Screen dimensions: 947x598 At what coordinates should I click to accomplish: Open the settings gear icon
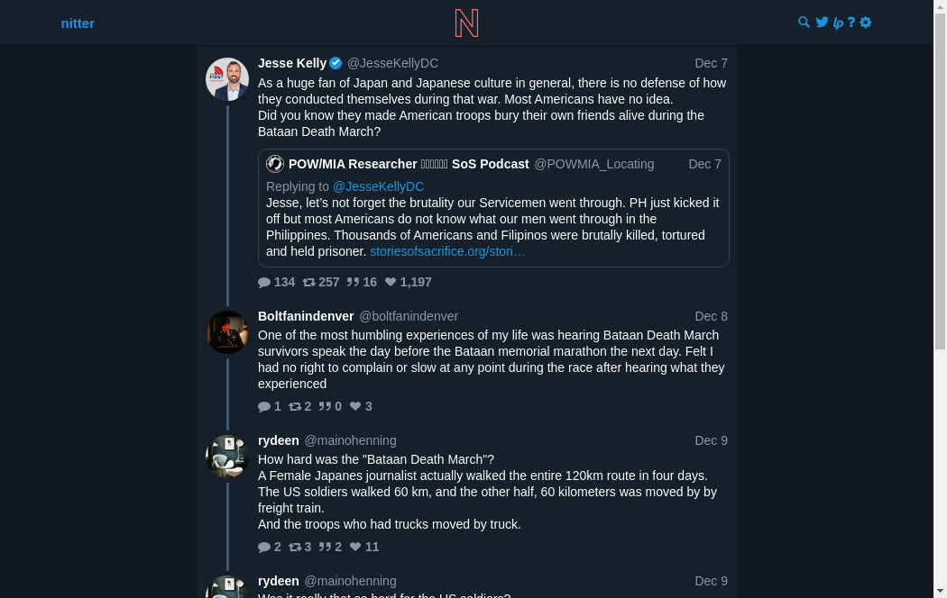pyautogui.click(x=866, y=23)
